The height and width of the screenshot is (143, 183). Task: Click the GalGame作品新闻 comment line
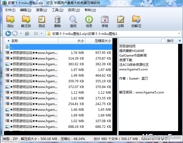coord(133,55)
